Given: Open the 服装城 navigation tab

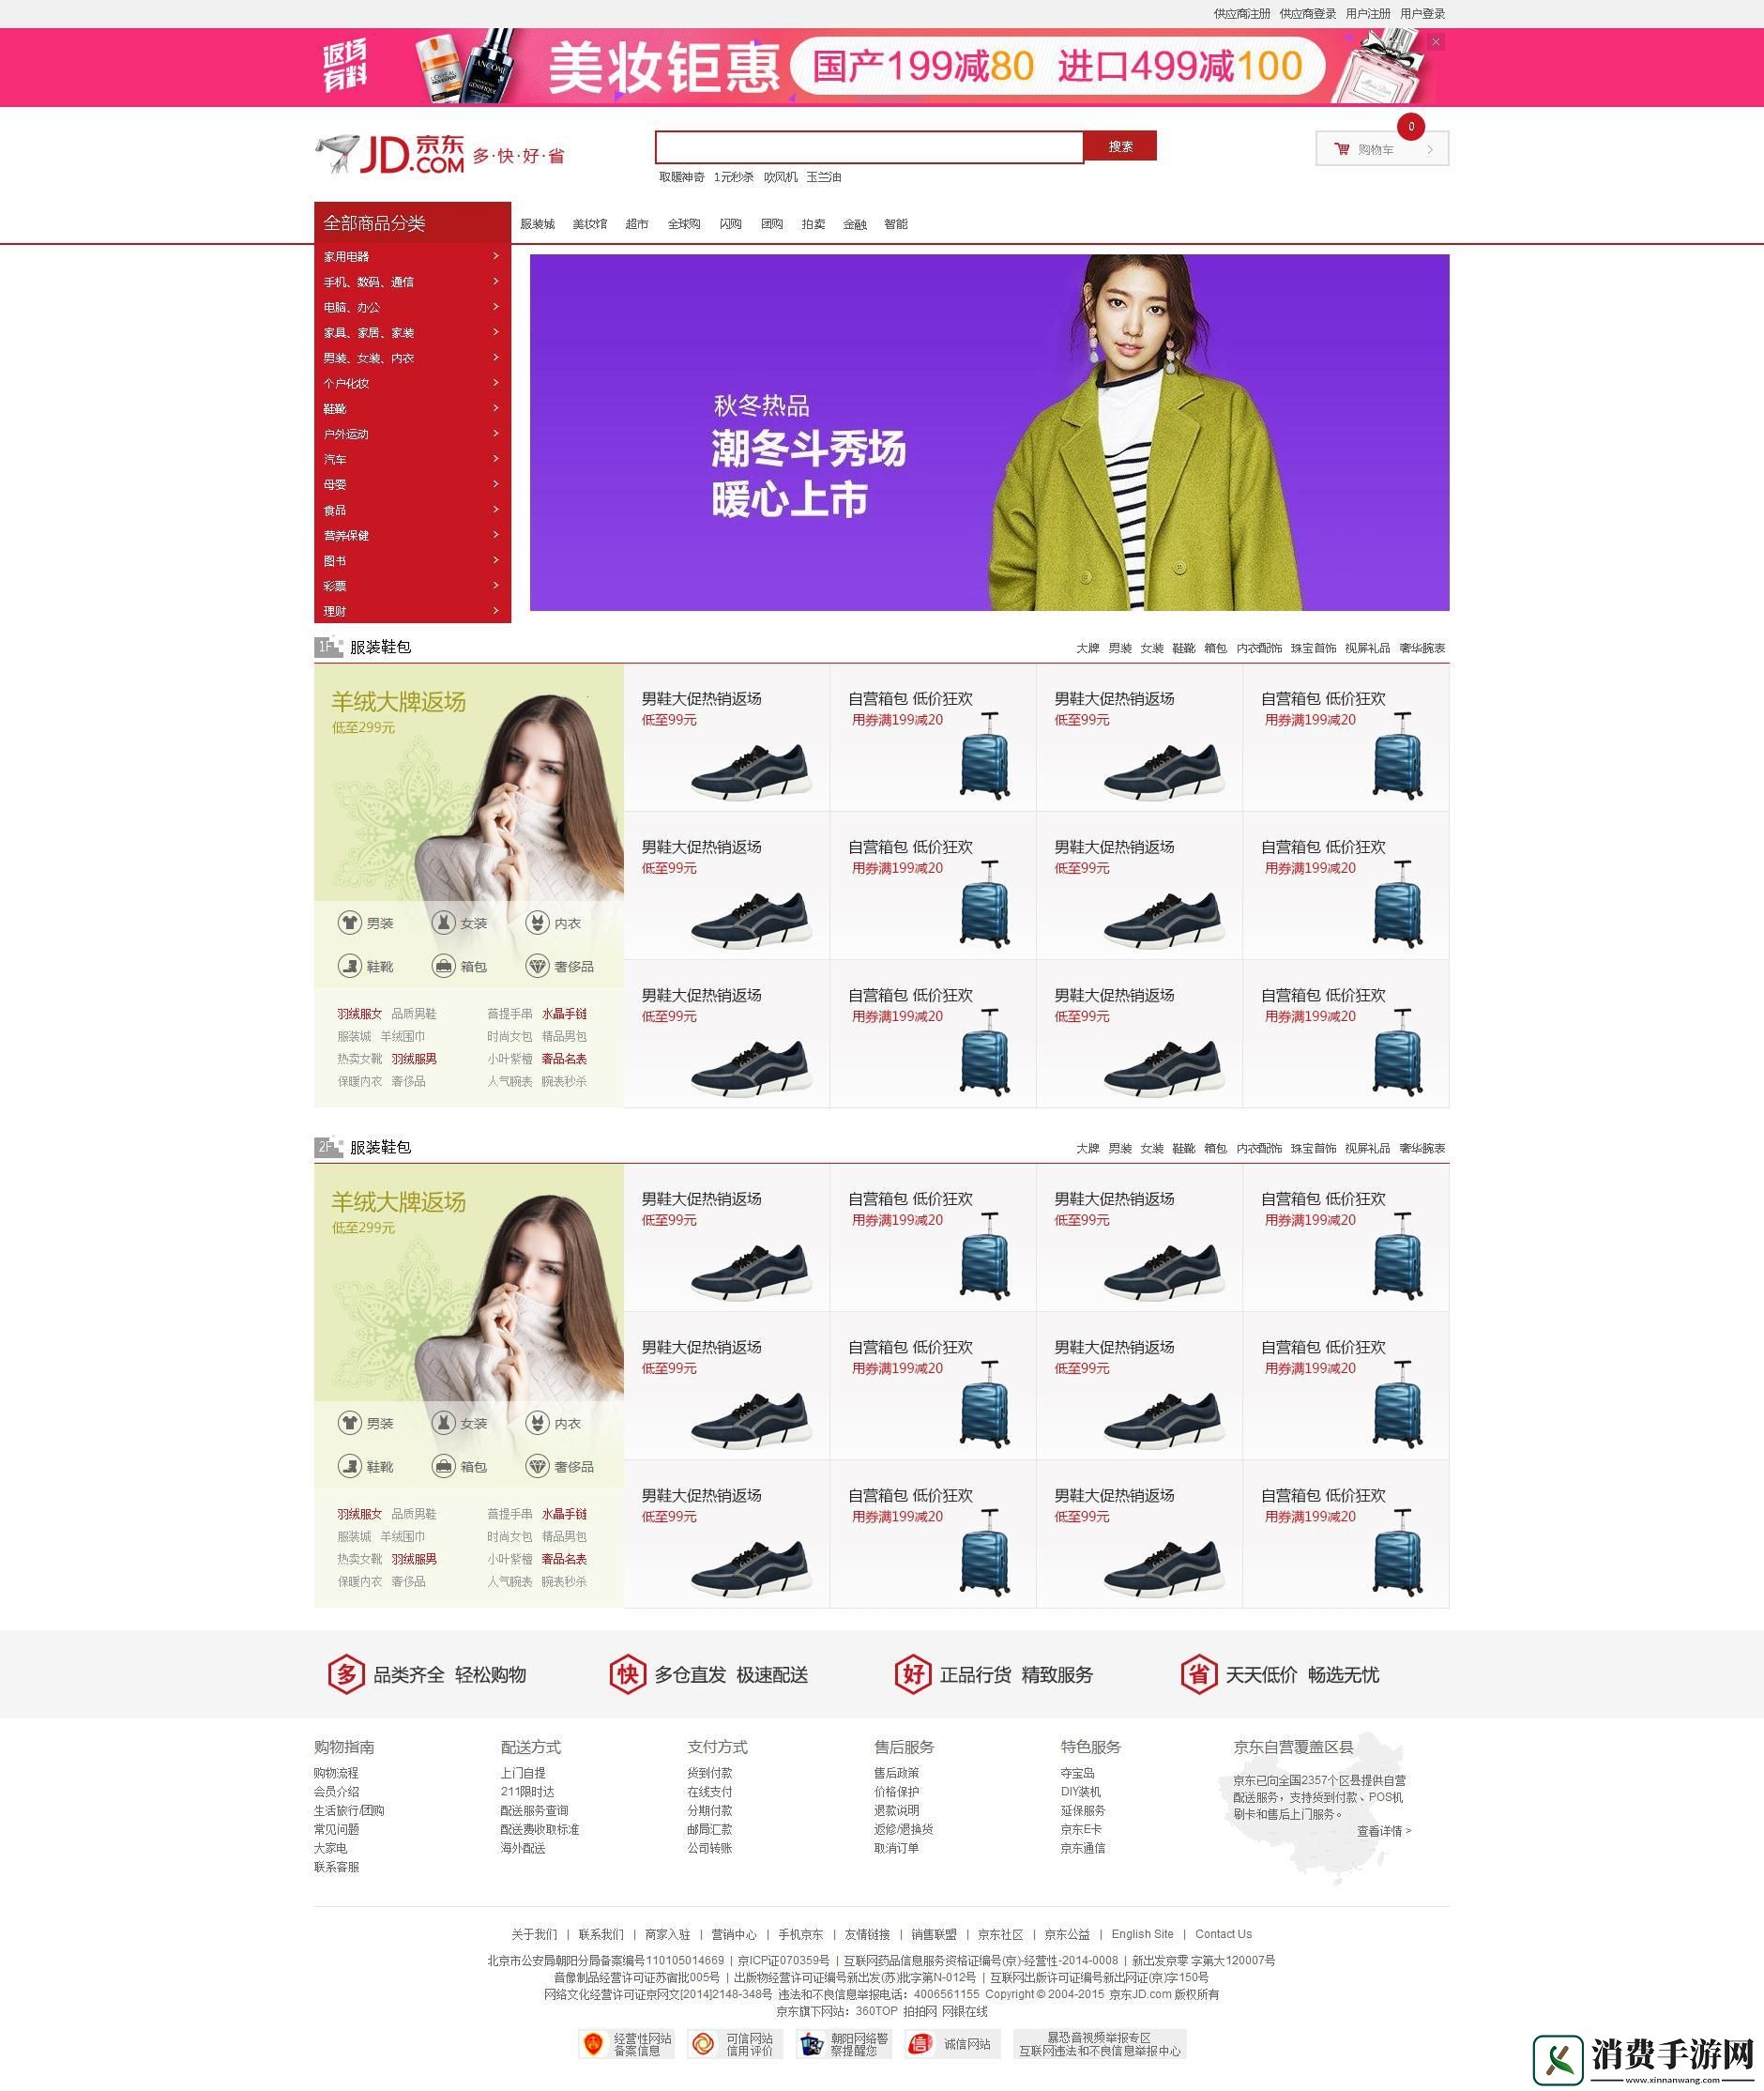Looking at the screenshot, I should (537, 224).
